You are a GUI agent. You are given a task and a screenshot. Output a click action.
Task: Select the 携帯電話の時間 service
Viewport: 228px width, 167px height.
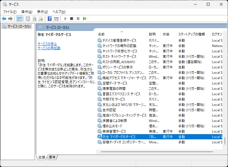(160, 88)
